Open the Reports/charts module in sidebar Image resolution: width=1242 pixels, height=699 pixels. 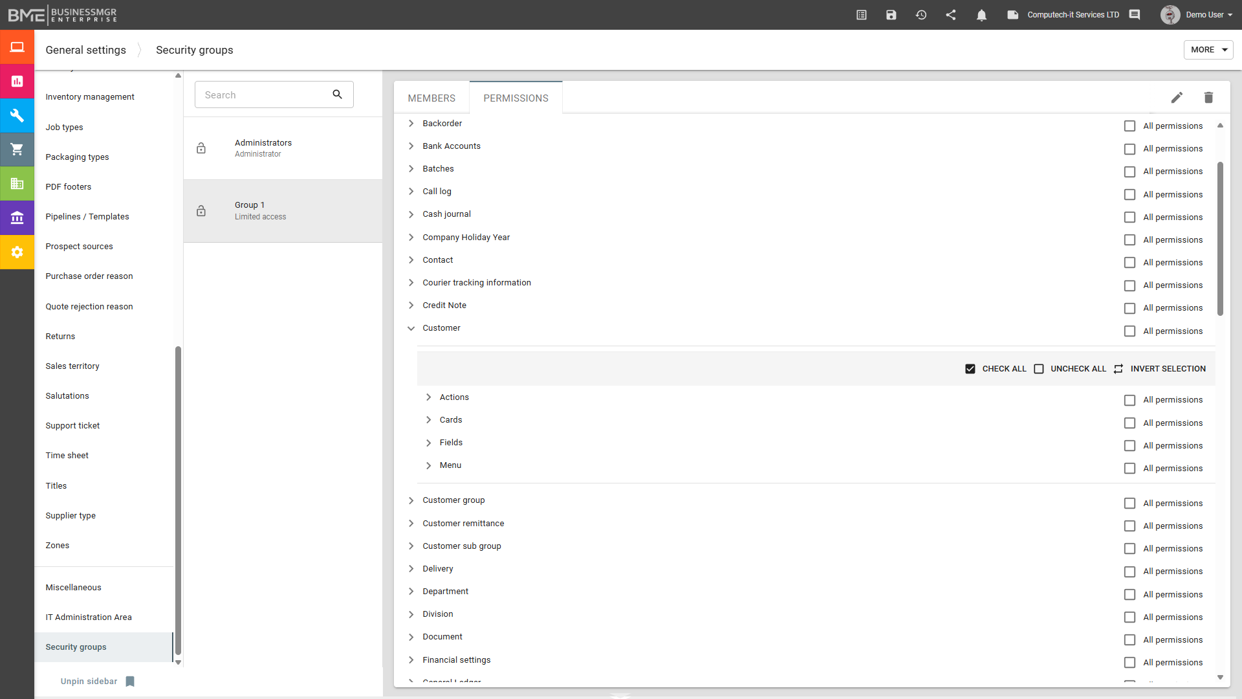[x=17, y=81]
